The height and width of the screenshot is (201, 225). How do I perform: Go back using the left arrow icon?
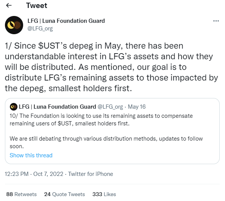coord(9,5)
